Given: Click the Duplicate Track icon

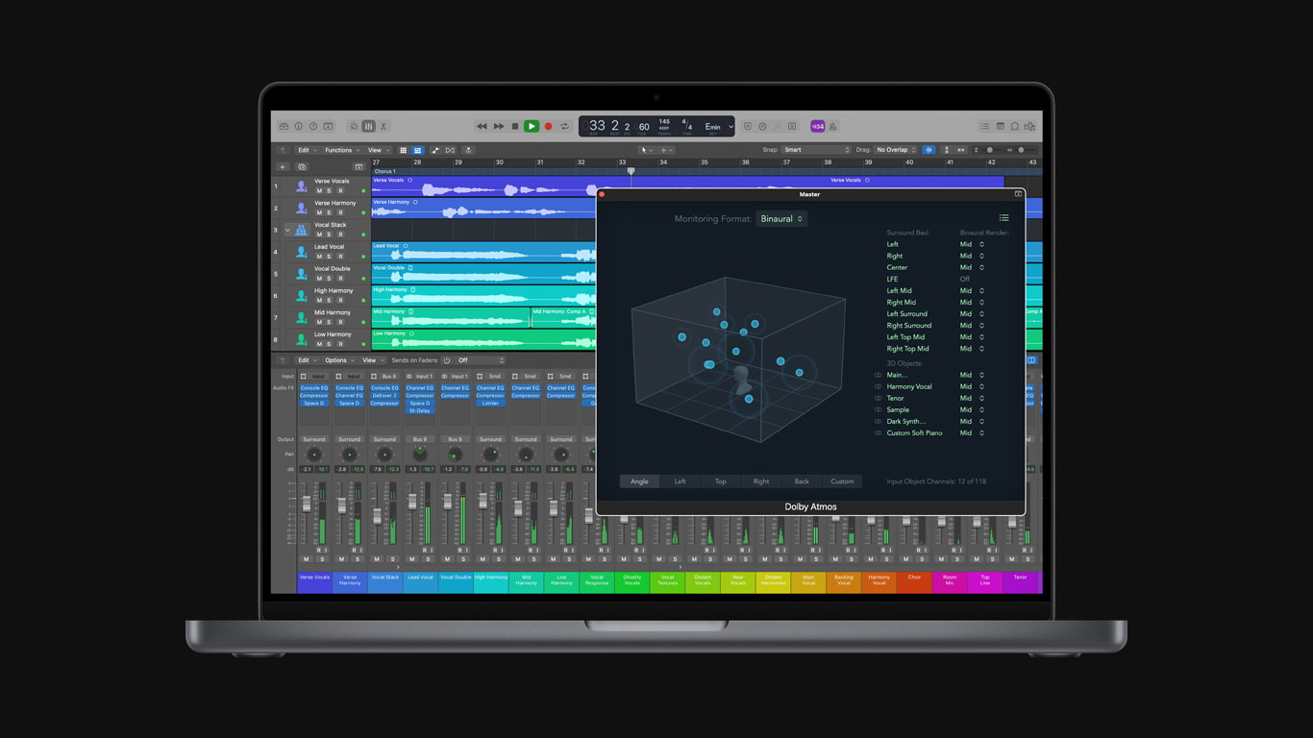Looking at the screenshot, I should click(301, 167).
